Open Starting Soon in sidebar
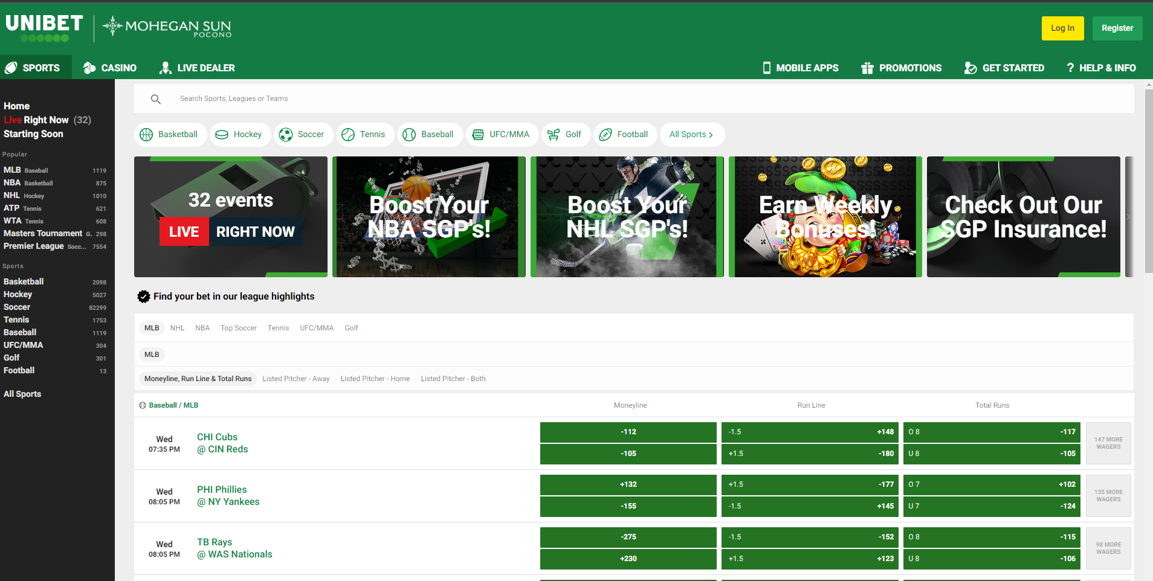 (33, 134)
